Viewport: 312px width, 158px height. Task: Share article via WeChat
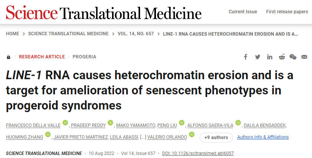click(x=293, y=57)
